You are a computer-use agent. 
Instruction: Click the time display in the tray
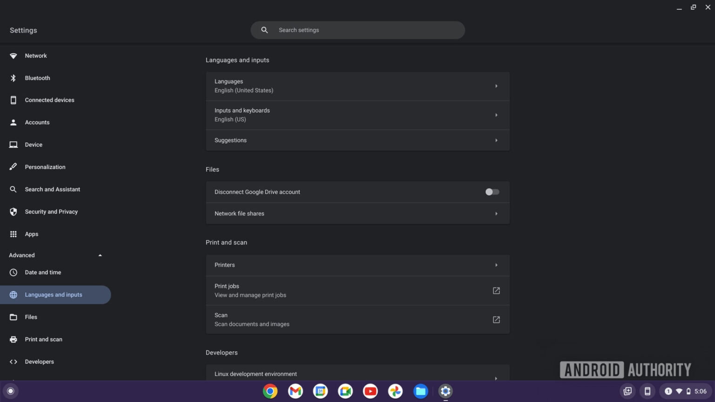coord(700,391)
